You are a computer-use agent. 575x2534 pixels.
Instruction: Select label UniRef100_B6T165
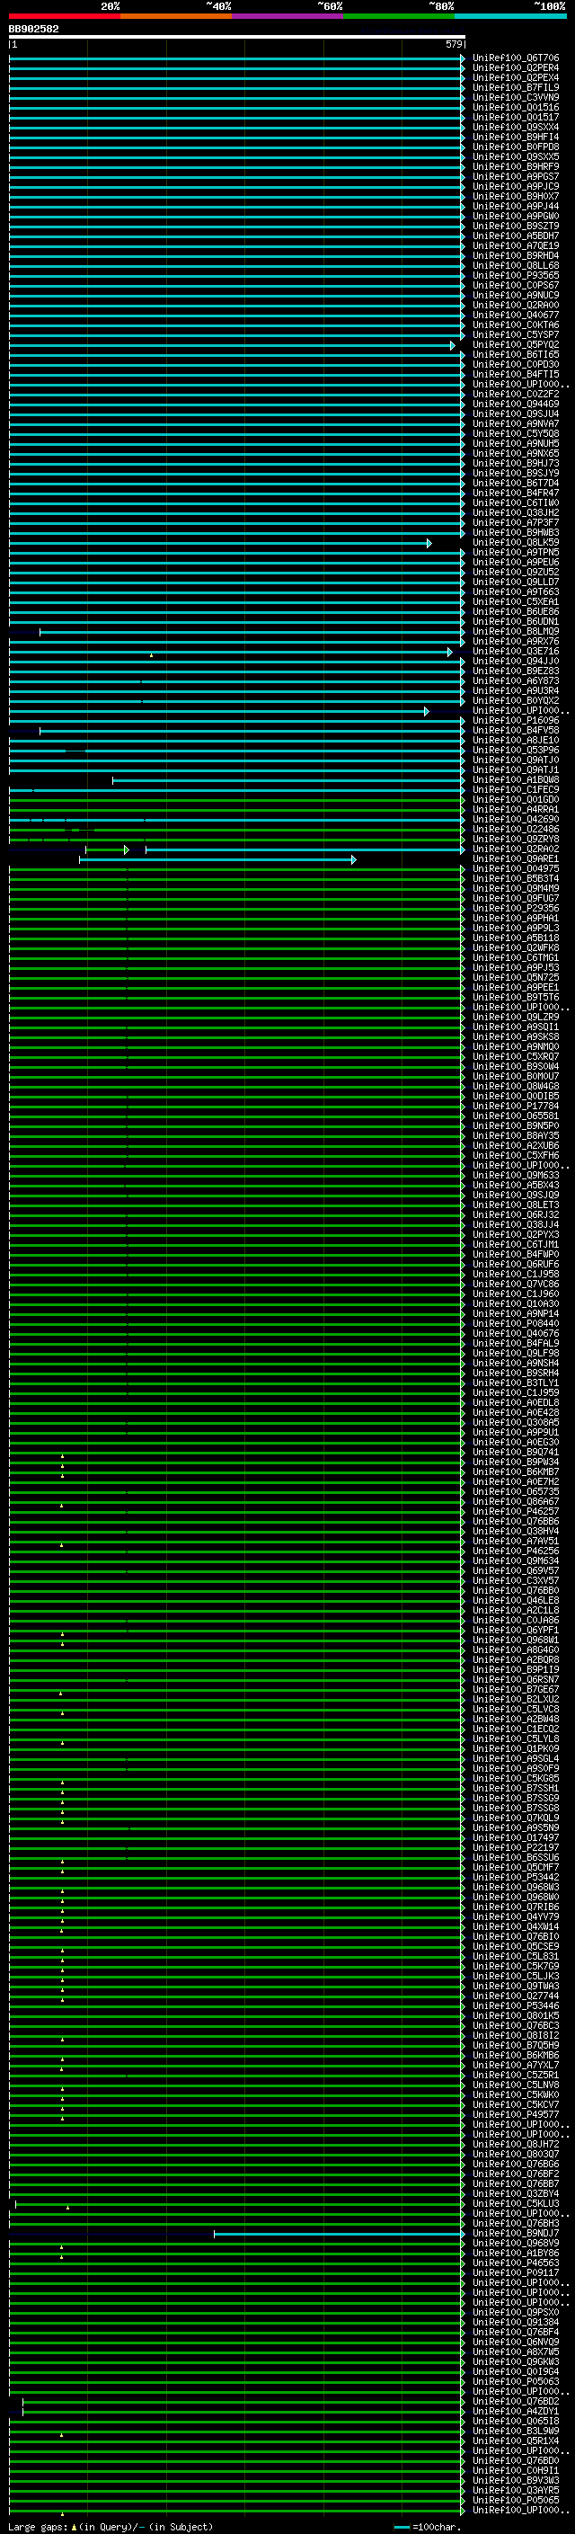[516, 354]
